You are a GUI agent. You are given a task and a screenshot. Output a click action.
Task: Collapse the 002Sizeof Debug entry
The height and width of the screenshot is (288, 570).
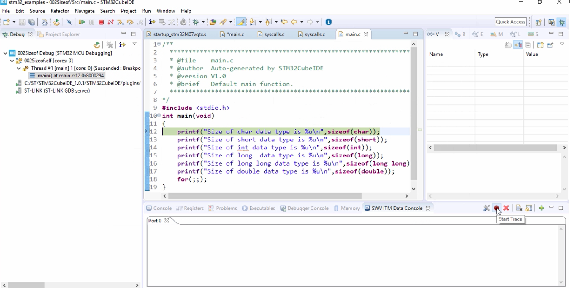tap(5, 53)
